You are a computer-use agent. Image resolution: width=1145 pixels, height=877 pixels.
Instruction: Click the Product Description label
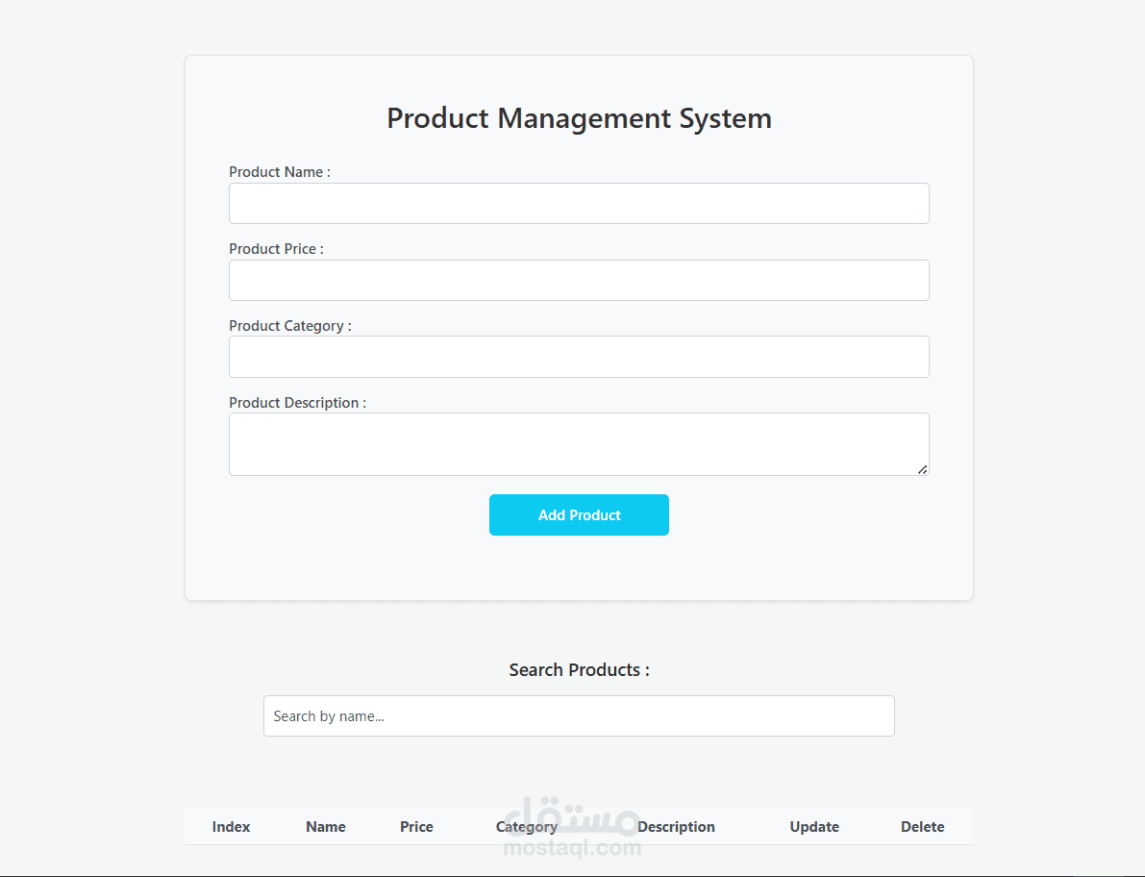click(x=296, y=402)
